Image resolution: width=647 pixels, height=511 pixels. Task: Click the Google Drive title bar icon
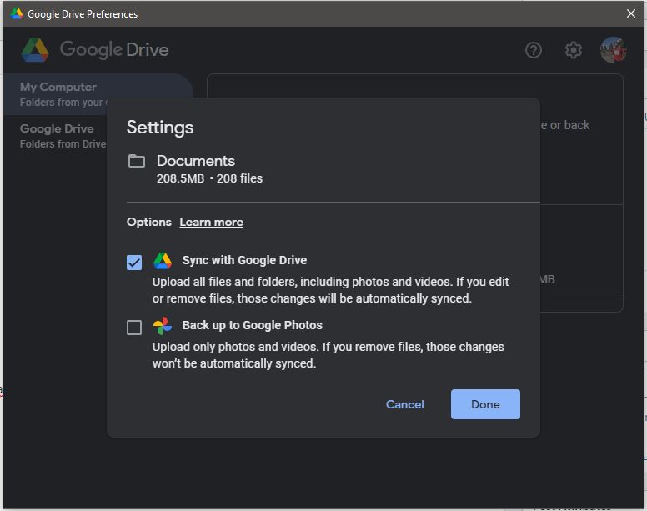click(x=17, y=13)
